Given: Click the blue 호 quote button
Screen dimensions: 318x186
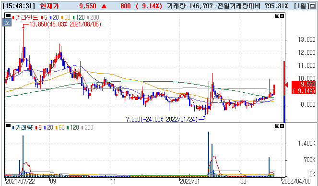Looking at the screenshot, I should pos(7,22).
